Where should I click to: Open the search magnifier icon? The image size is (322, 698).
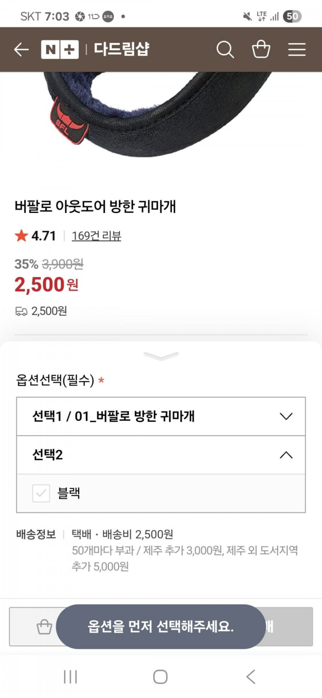click(225, 49)
